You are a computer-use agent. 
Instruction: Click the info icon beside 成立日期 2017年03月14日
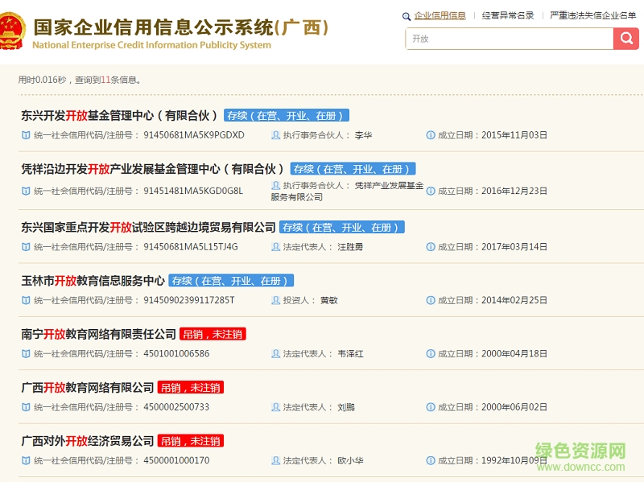(431, 247)
